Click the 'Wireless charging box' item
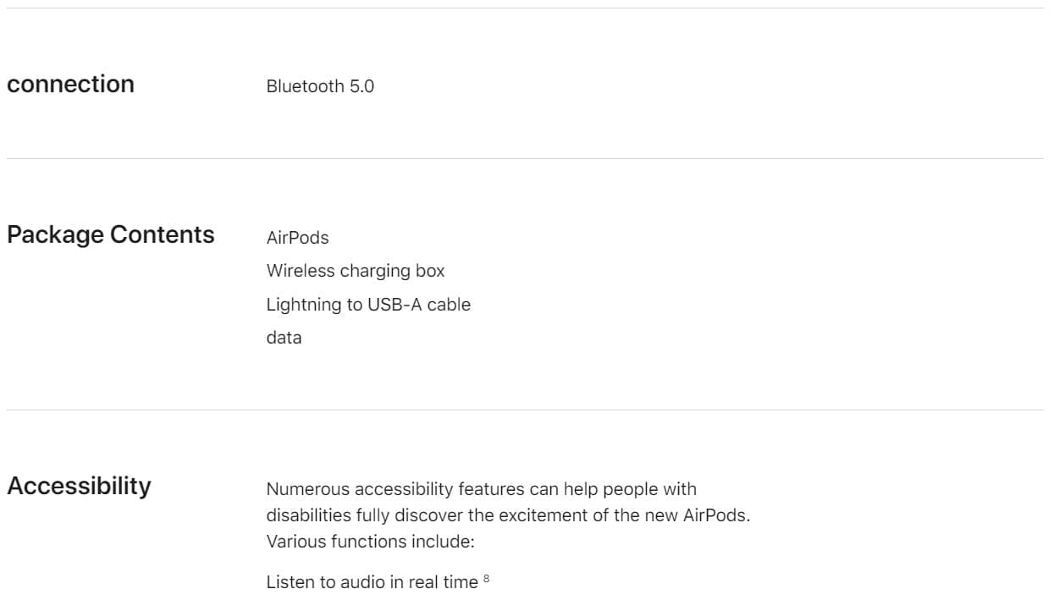This screenshot has width=1054, height=611. (355, 271)
